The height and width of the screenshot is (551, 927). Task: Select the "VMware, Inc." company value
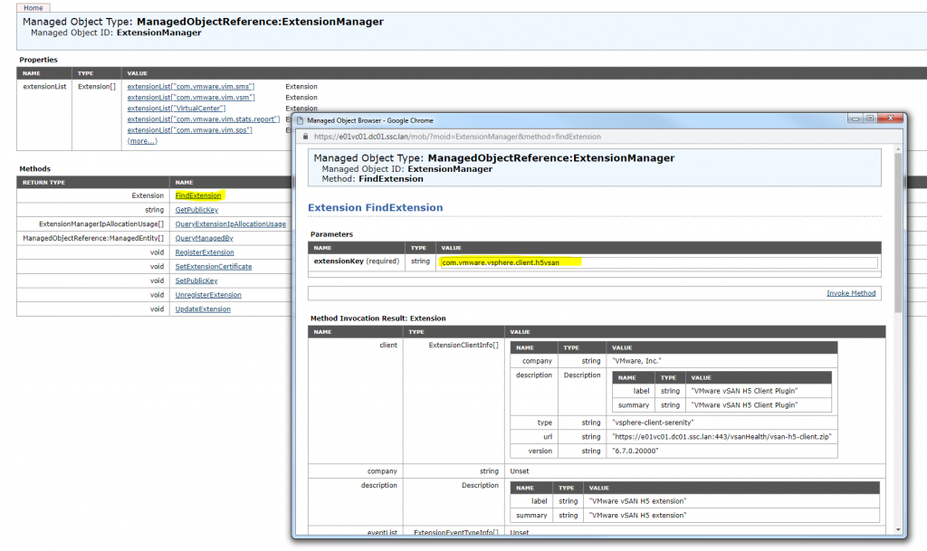(x=636, y=361)
